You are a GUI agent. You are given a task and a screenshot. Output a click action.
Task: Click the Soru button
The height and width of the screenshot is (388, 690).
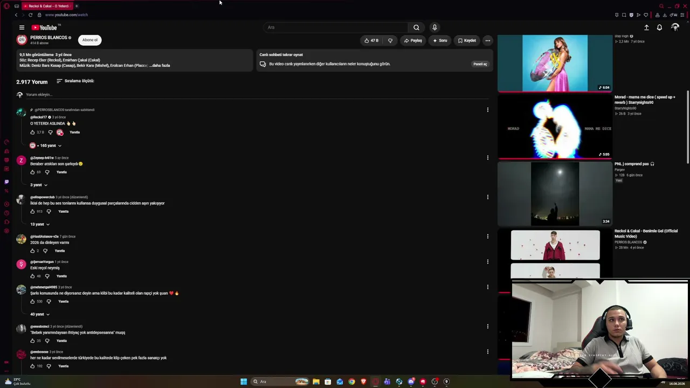coord(440,40)
